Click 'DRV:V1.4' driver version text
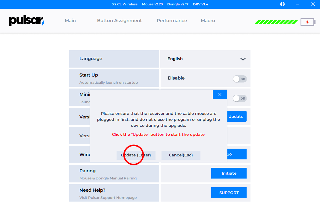The height and width of the screenshot is (224, 320). (x=200, y=4)
